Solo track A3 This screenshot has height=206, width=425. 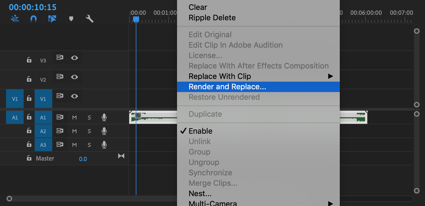pos(89,145)
